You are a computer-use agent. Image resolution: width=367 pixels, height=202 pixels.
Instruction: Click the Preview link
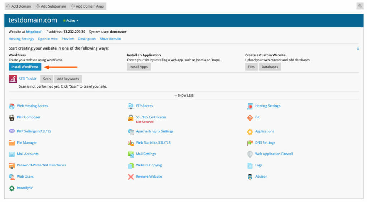[68, 39]
